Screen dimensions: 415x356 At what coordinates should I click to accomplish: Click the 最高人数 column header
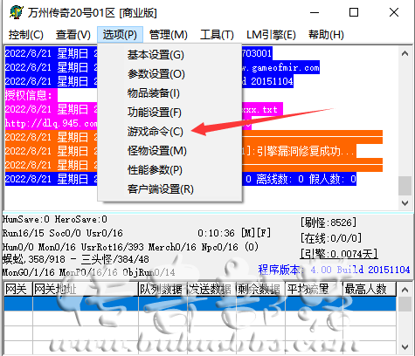coord(369,289)
